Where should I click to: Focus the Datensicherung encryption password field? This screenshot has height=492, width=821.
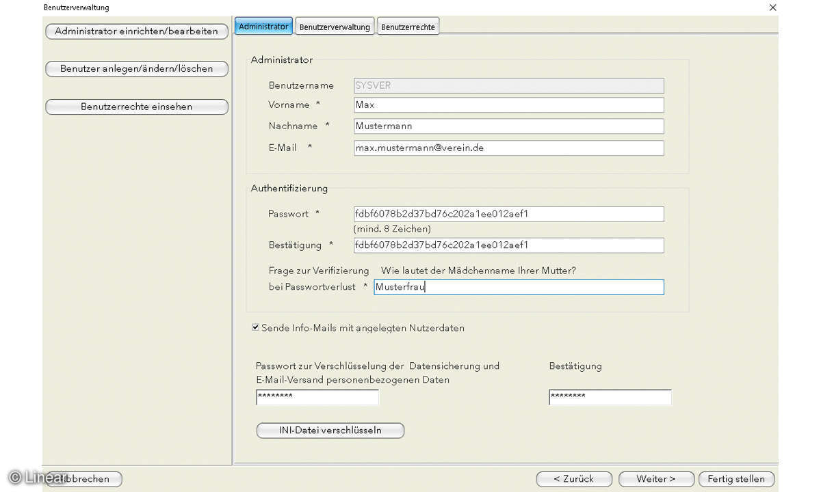pos(317,397)
